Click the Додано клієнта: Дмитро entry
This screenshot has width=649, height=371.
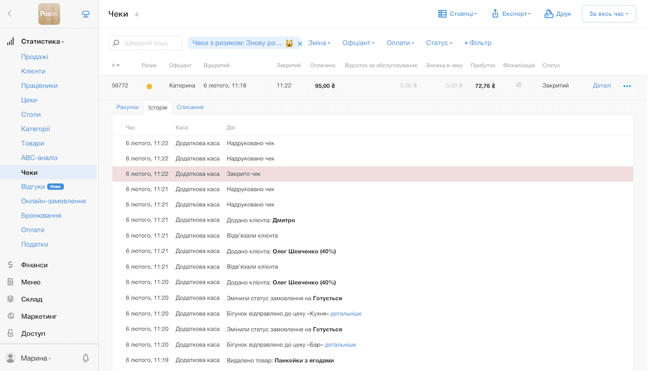tap(261, 220)
